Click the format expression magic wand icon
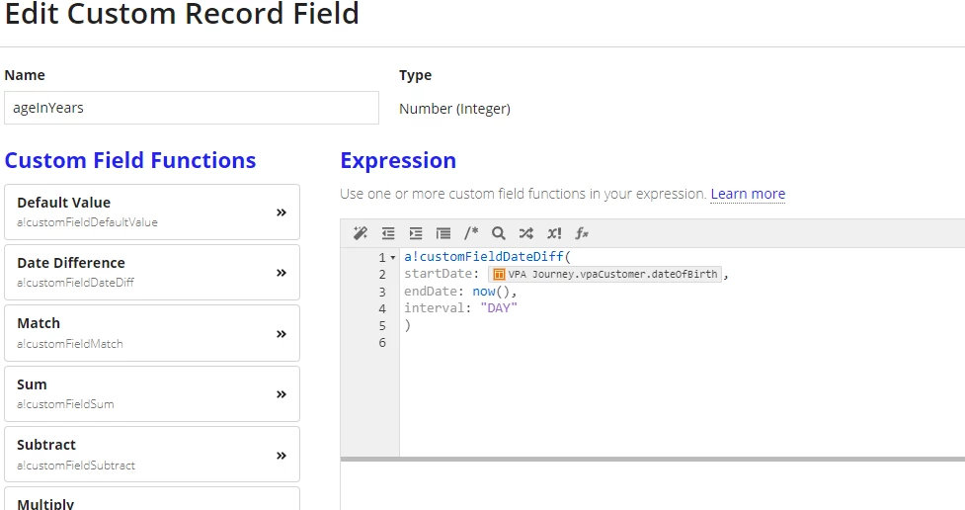This screenshot has height=510, width=965. tap(361, 233)
